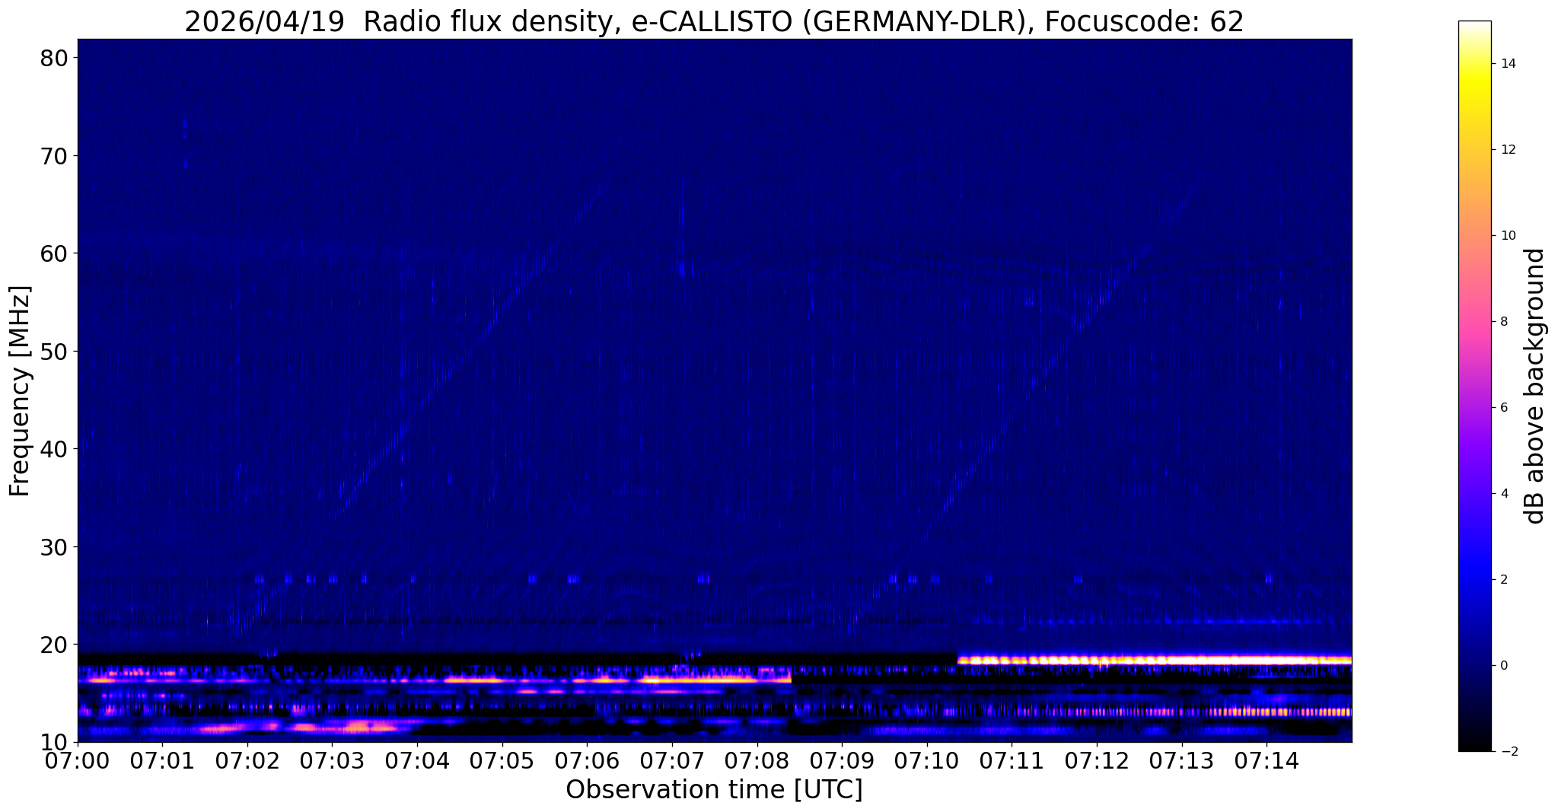1558x812 pixels.
Task: Click the bright 18 MHz band after 07:11
Action: point(1155,660)
